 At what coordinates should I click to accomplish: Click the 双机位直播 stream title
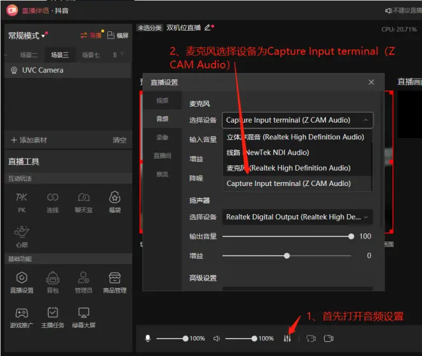(184, 27)
